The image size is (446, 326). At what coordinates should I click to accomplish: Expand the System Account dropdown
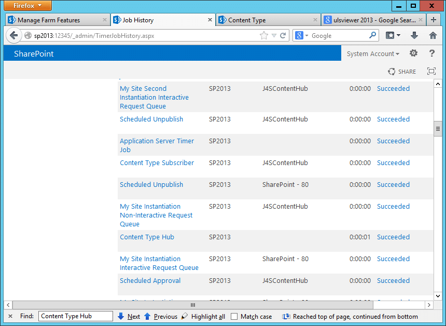(x=373, y=53)
